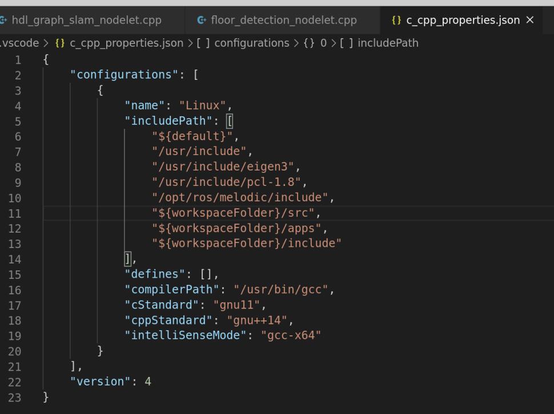This screenshot has width=554, height=414.
Task: Click the "${workspaceFolder}/apps" entry
Action: [x=236, y=229]
